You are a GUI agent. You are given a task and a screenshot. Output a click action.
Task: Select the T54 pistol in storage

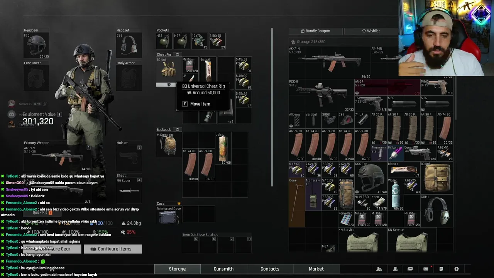(x=371, y=104)
